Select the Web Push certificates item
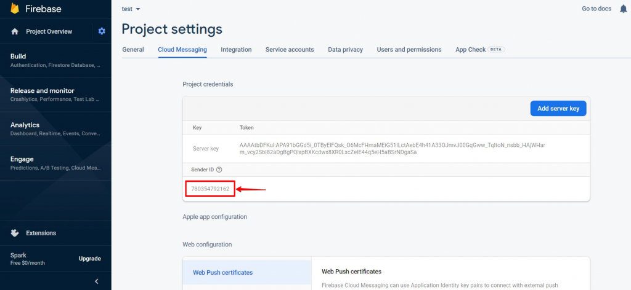 [247, 272]
